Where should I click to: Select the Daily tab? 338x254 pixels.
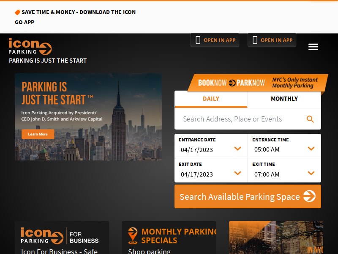(211, 99)
